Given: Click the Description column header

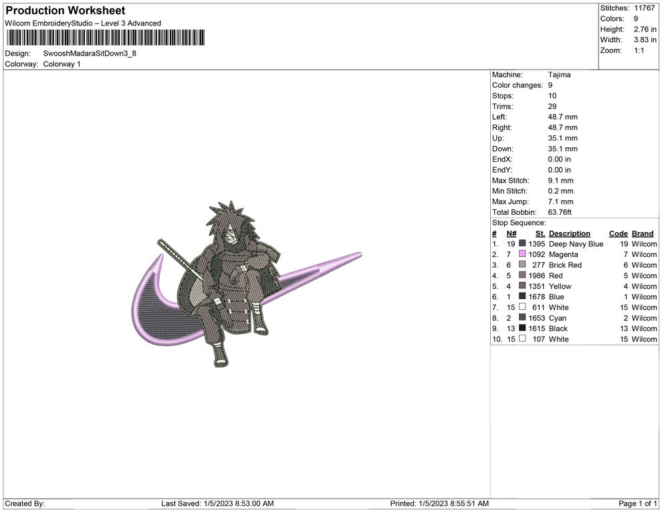Looking at the screenshot, I should point(570,233).
